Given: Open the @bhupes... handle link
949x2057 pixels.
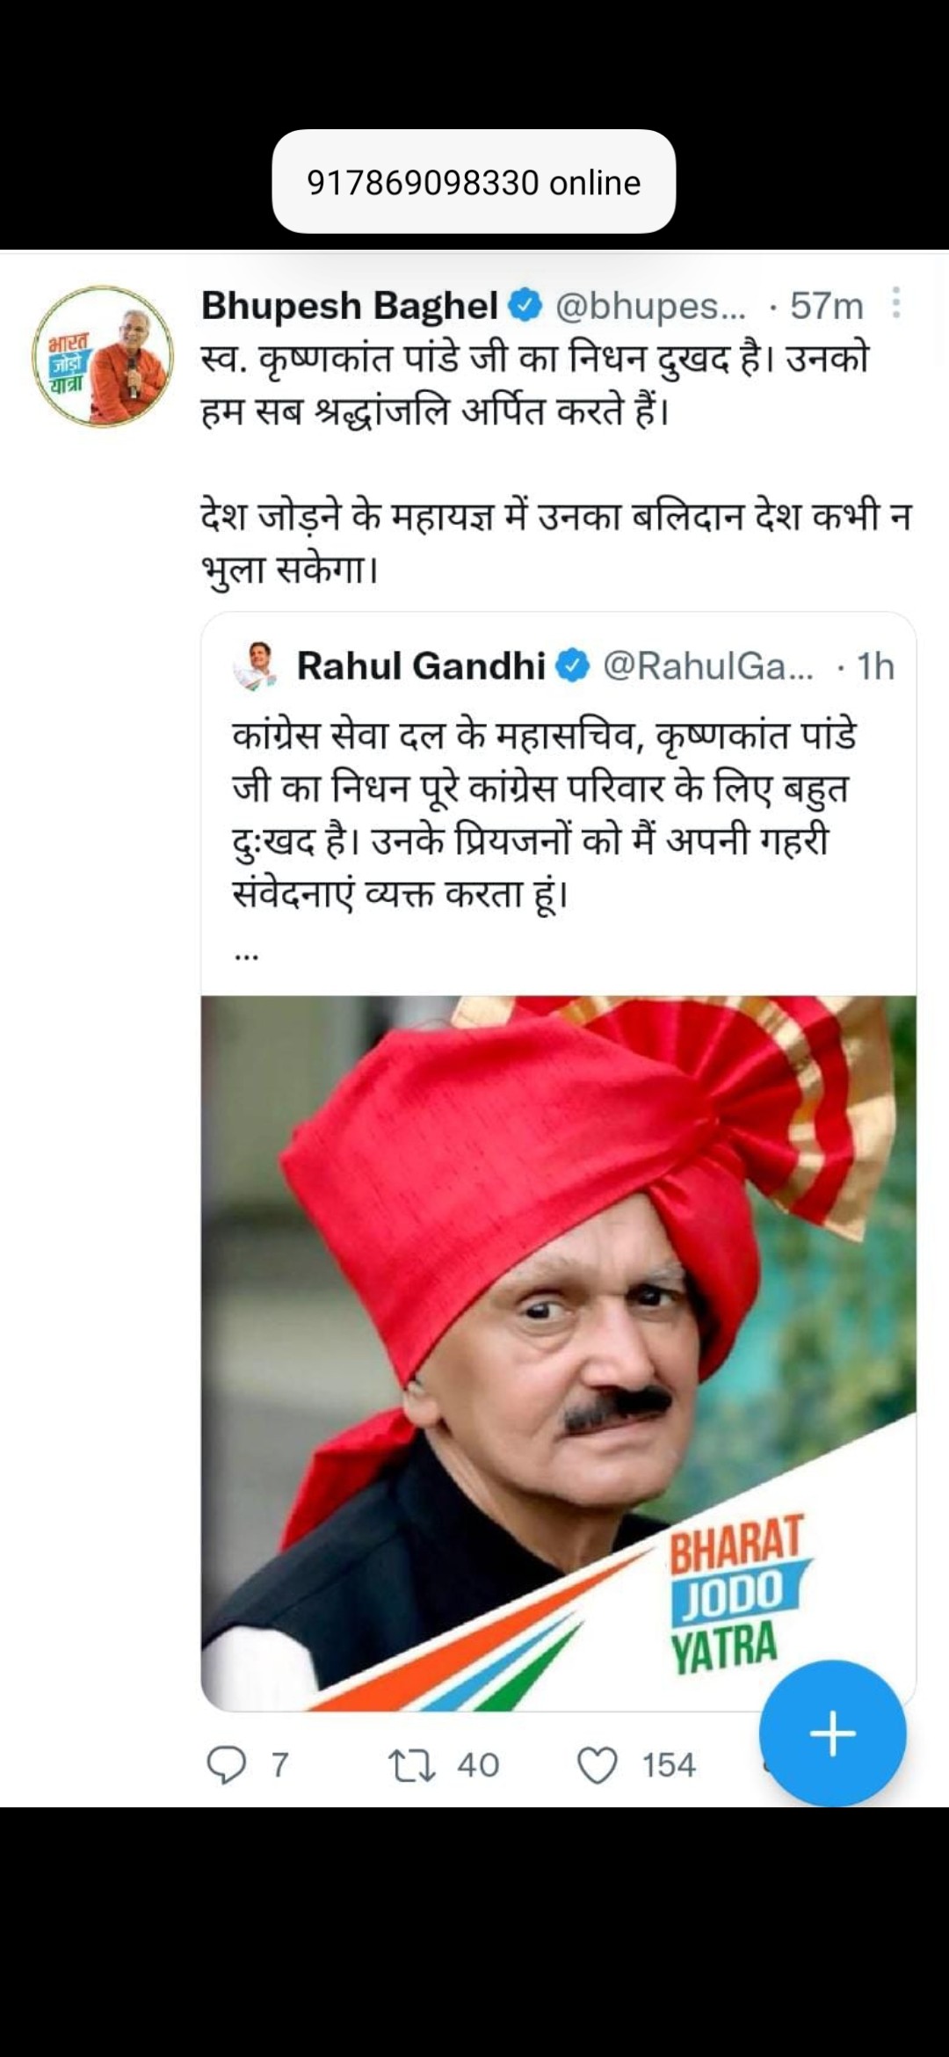Looking at the screenshot, I should tap(649, 305).
